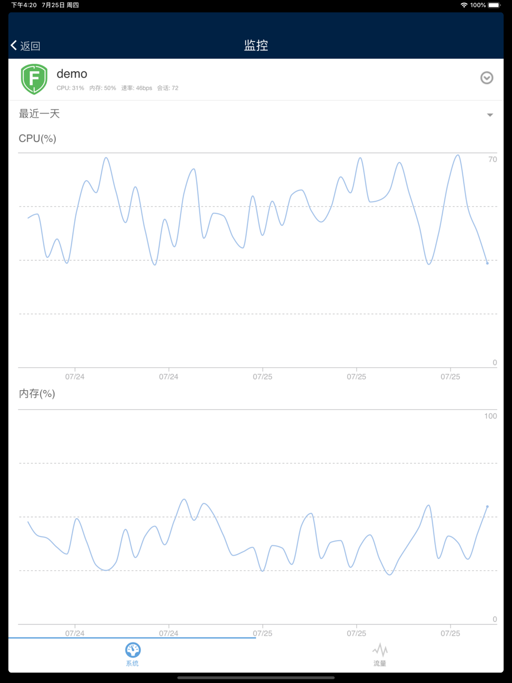Open the System dashboard gauge icon
Viewport: 512px width, 683px height.
click(x=133, y=650)
